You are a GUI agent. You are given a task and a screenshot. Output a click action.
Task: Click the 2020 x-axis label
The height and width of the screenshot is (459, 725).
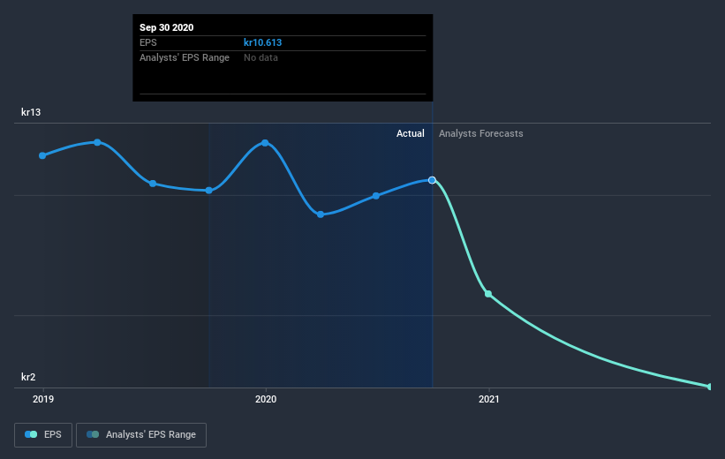(x=266, y=399)
